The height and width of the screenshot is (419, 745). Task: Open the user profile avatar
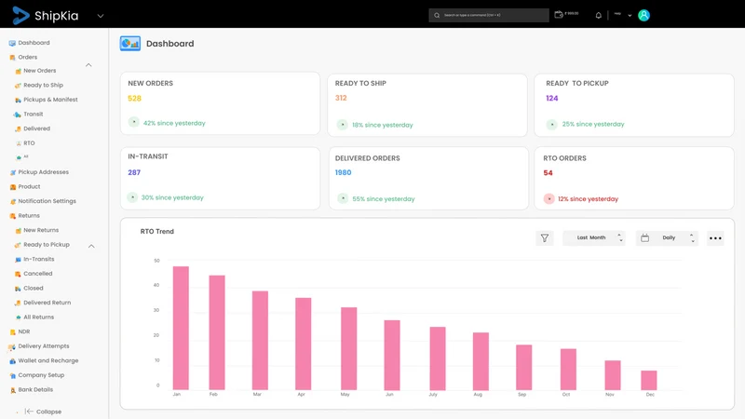click(x=643, y=15)
